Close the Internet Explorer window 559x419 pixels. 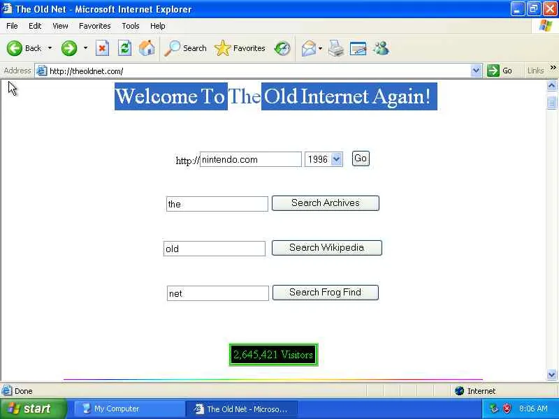[549, 9]
